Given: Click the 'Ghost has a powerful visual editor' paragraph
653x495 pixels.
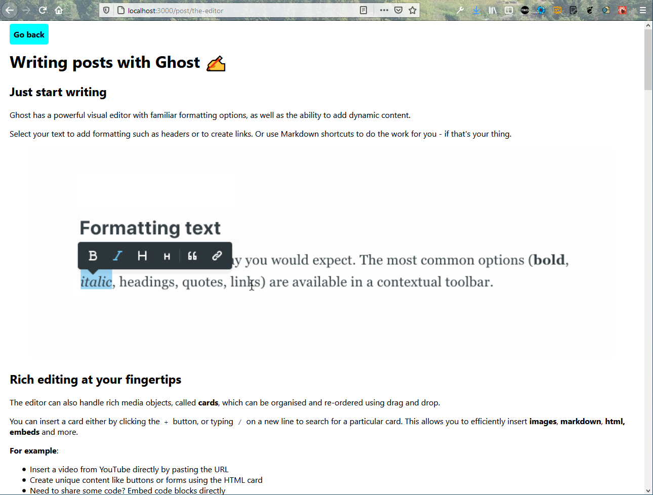Looking at the screenshot, I should pyautogui.click(x=210, y=115).
